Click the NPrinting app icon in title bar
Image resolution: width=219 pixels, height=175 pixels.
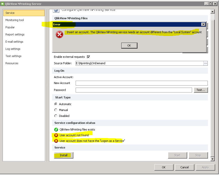point(2,4)
